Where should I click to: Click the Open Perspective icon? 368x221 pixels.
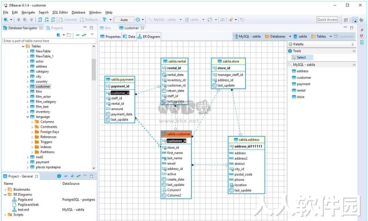(346, 20)
